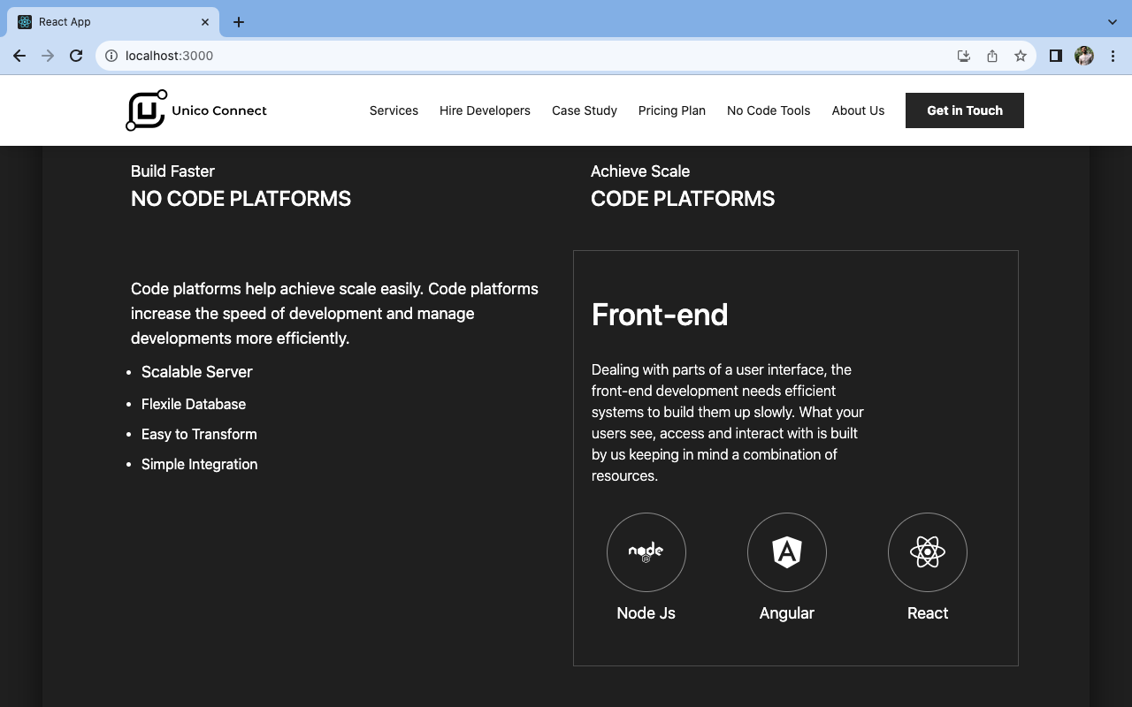The image size is (1132, 707).
Task: Open the tab search chevron at top right
Action: [1112, 21]
